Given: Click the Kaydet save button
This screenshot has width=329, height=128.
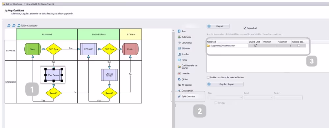Looking at the screenshot, I should click(x=218, y=26).
